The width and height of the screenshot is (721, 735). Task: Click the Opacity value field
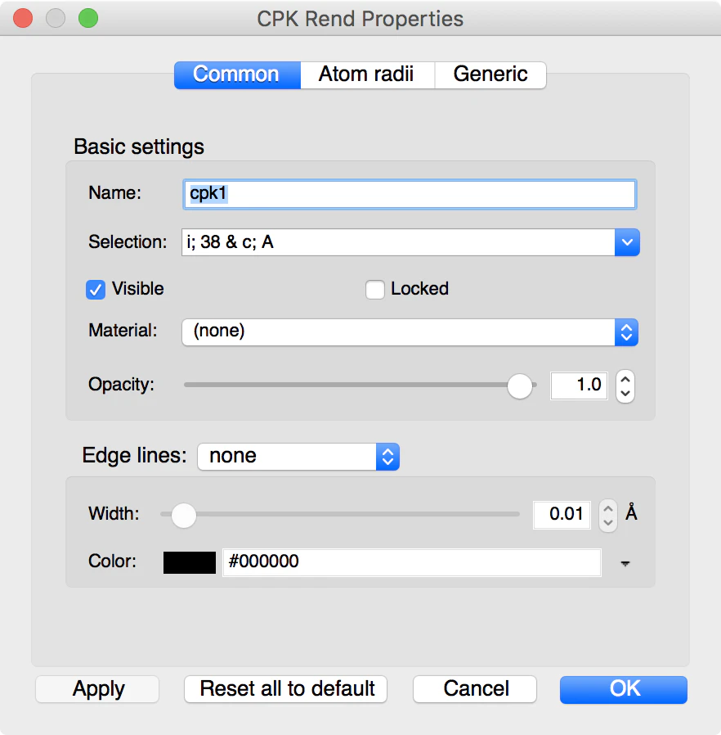coord(579,386)
